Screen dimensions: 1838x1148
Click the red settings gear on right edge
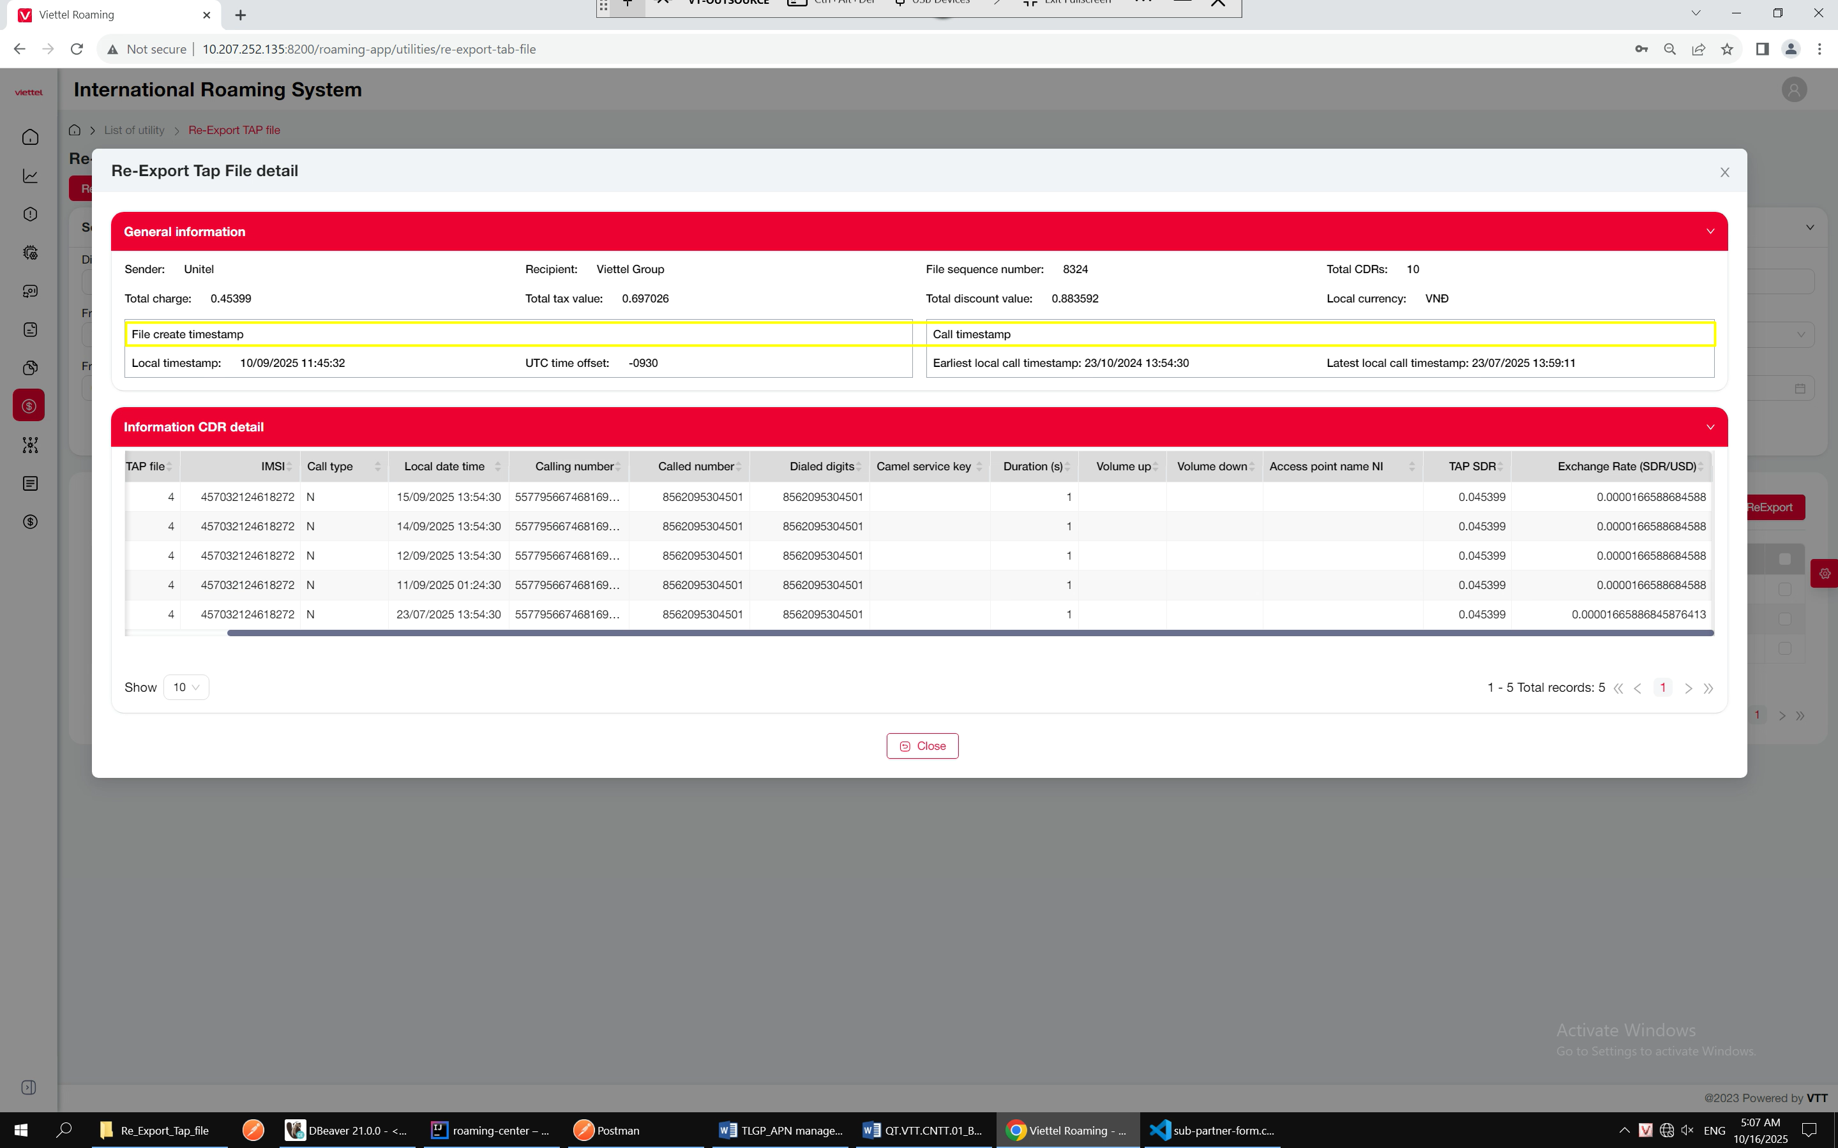click(x=1825, y=573)
